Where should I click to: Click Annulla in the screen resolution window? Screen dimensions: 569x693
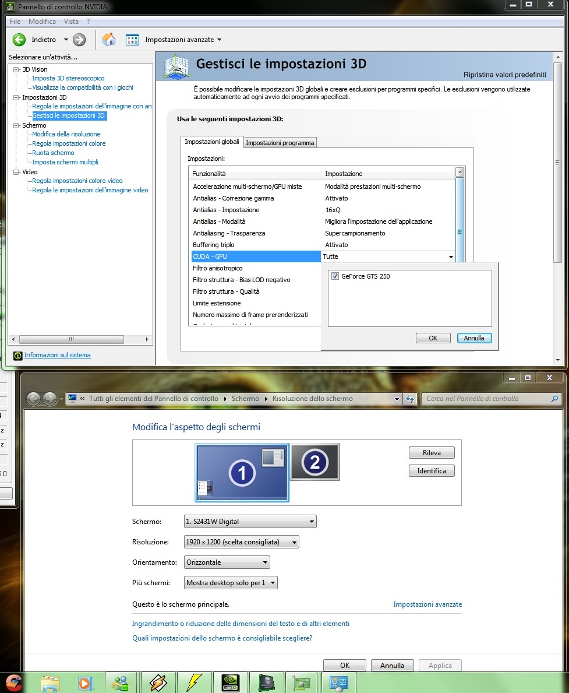tap(393, 665)
